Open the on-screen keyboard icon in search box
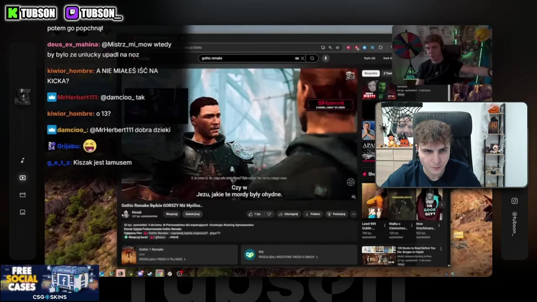This screenshot has height=302, width=537. coord(297,58)
